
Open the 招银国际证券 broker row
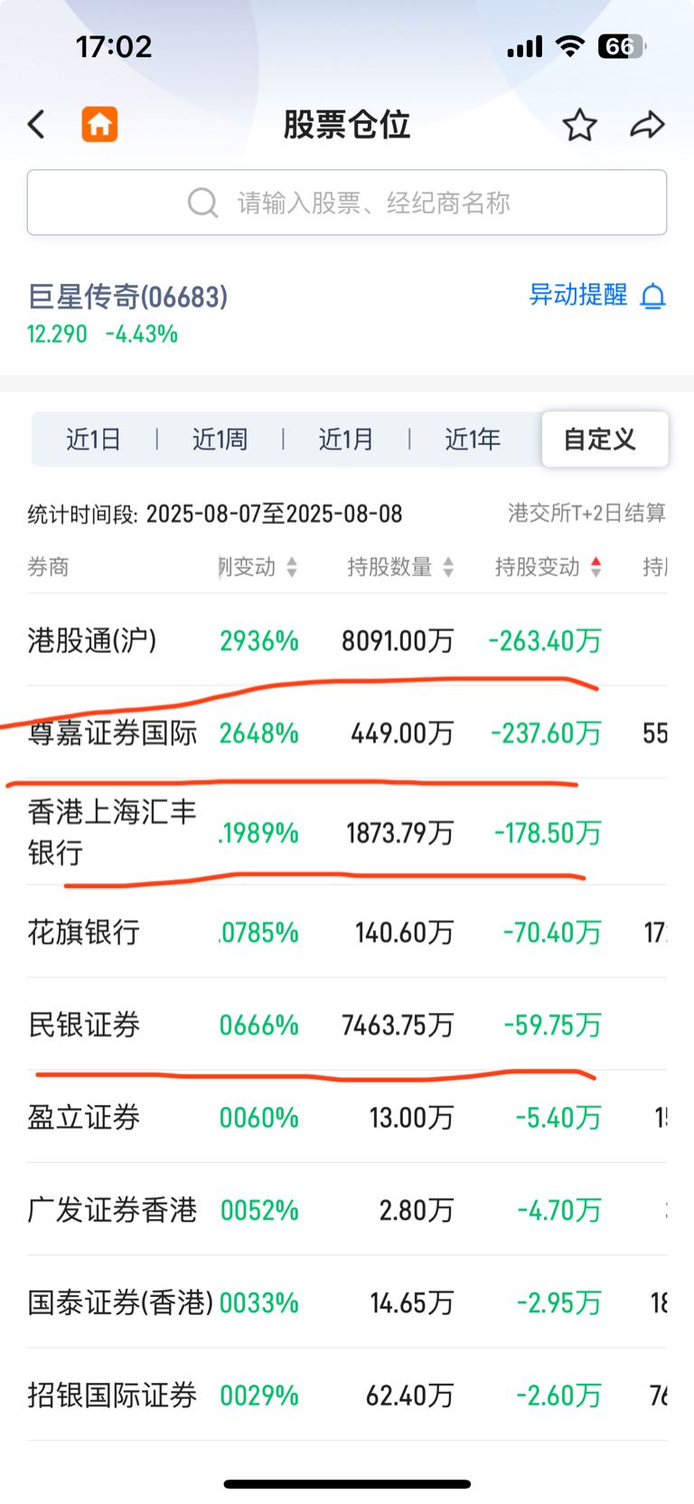[347, 1395]
